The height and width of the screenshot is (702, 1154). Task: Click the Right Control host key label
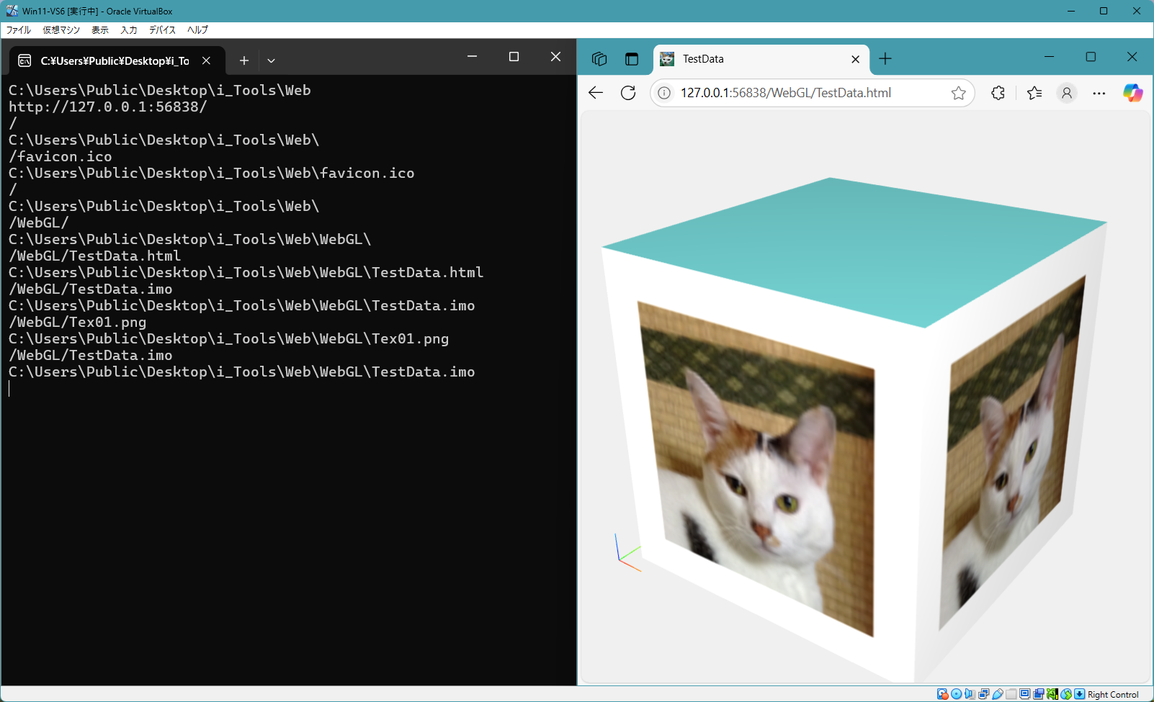pos(1113,695)
